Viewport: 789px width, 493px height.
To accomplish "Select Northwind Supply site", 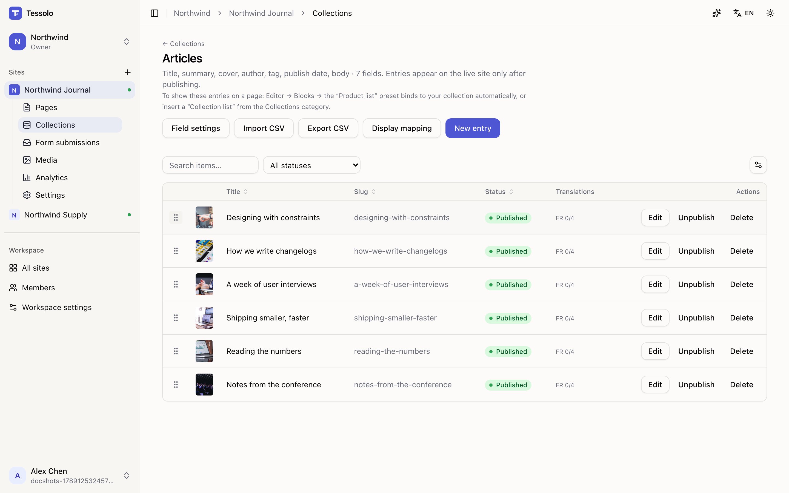I will pyautogui.click(x=70, y=215).
